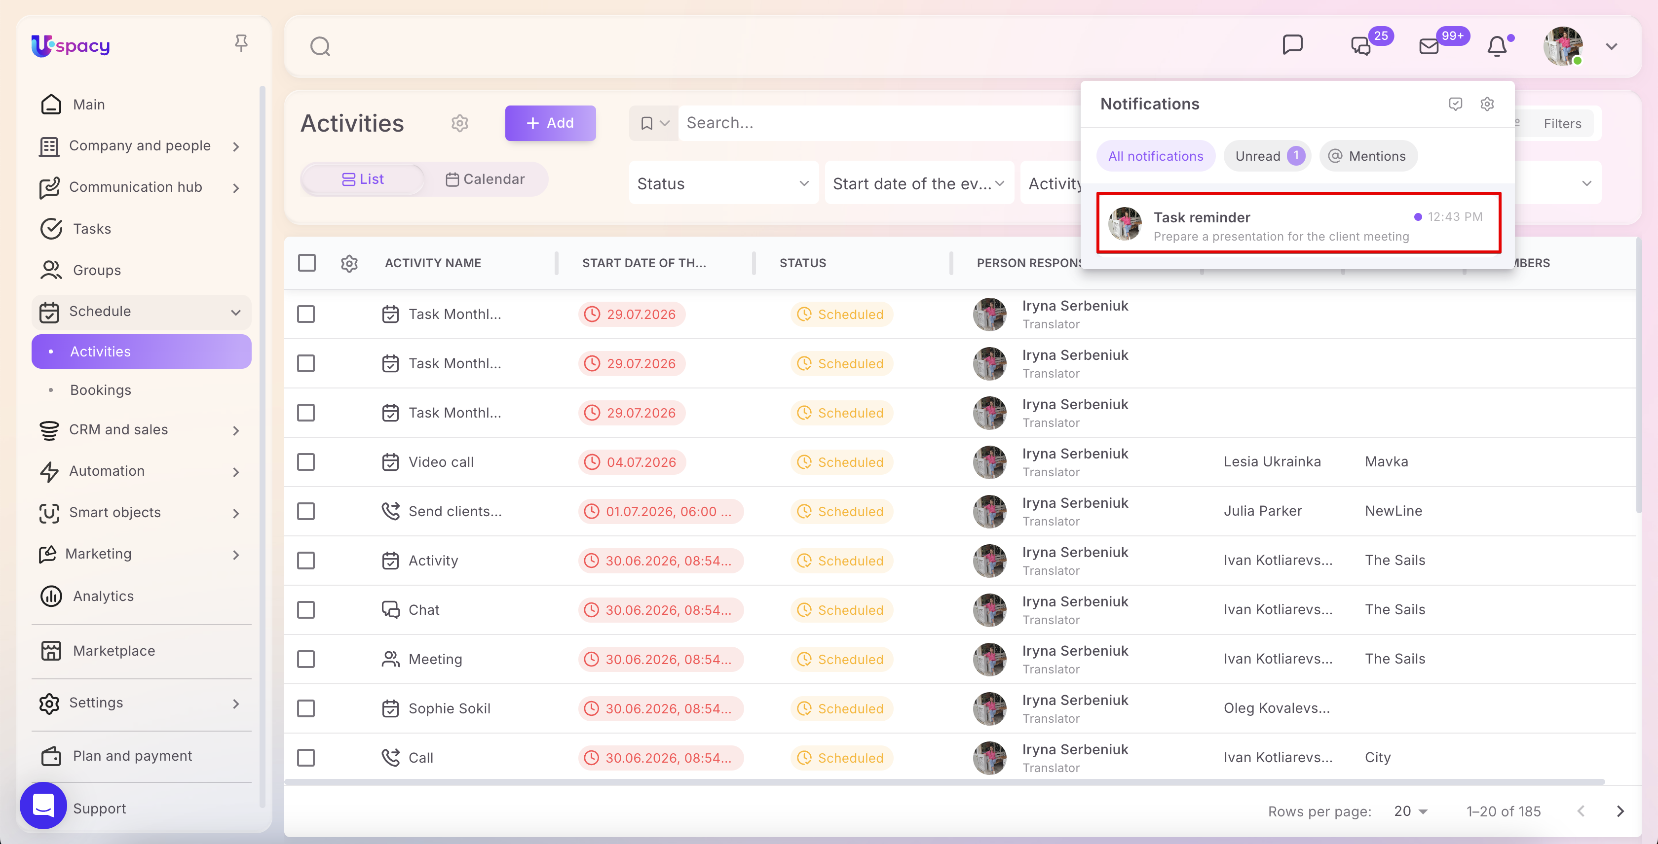Screen dimensions: 1658x844
Task: Click the Call row phone icon
Action: (390, 757)
